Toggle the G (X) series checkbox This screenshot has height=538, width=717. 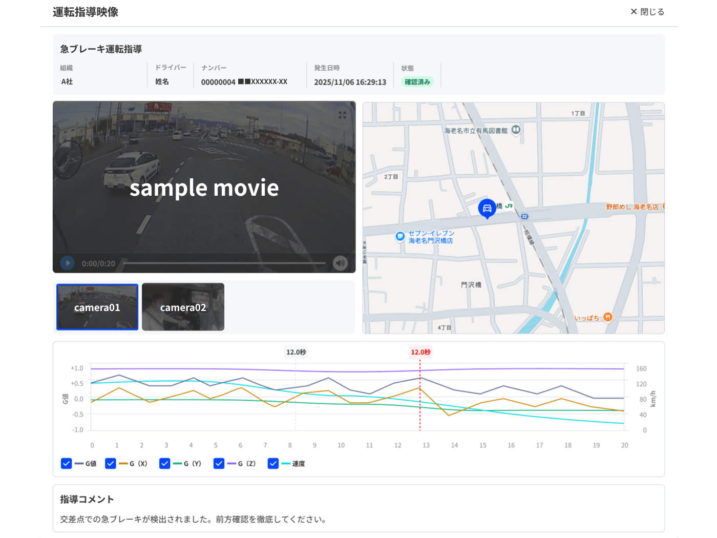pyautogui.click(x=111, y=463)
